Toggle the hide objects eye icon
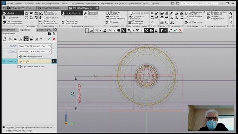Screen dimensions: 238x134 [x=129, y=31]
